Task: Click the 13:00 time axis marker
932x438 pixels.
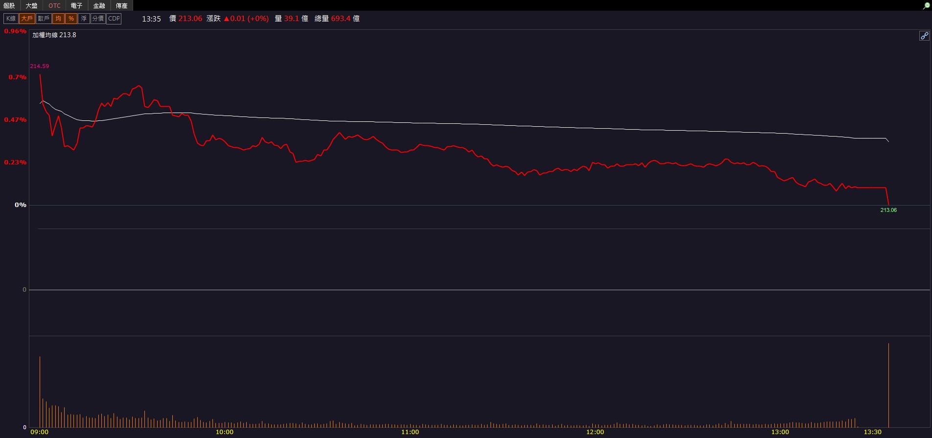Action: 780,432
